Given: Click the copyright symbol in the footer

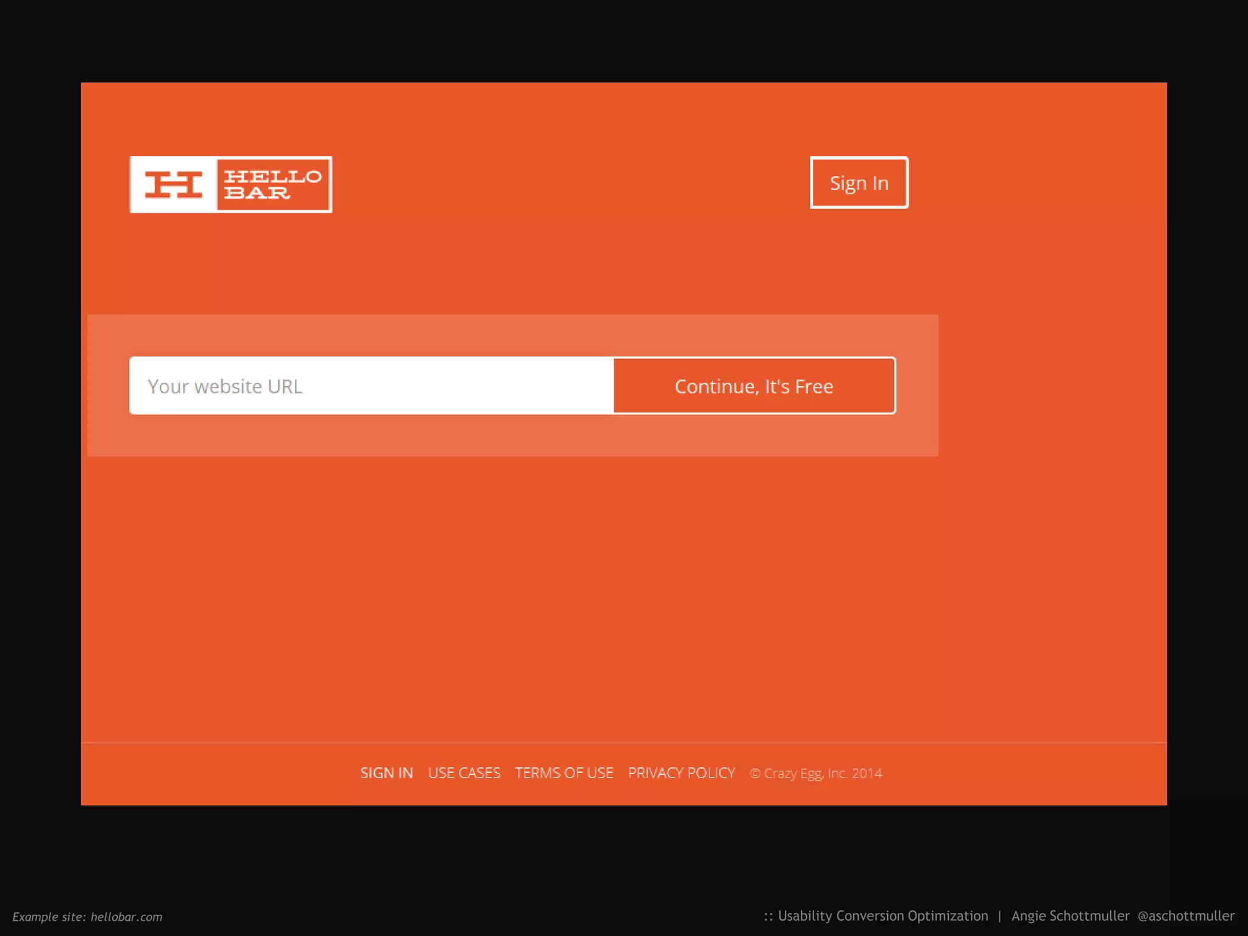Looking at the screenshot, I should click(x=755, y=773).
